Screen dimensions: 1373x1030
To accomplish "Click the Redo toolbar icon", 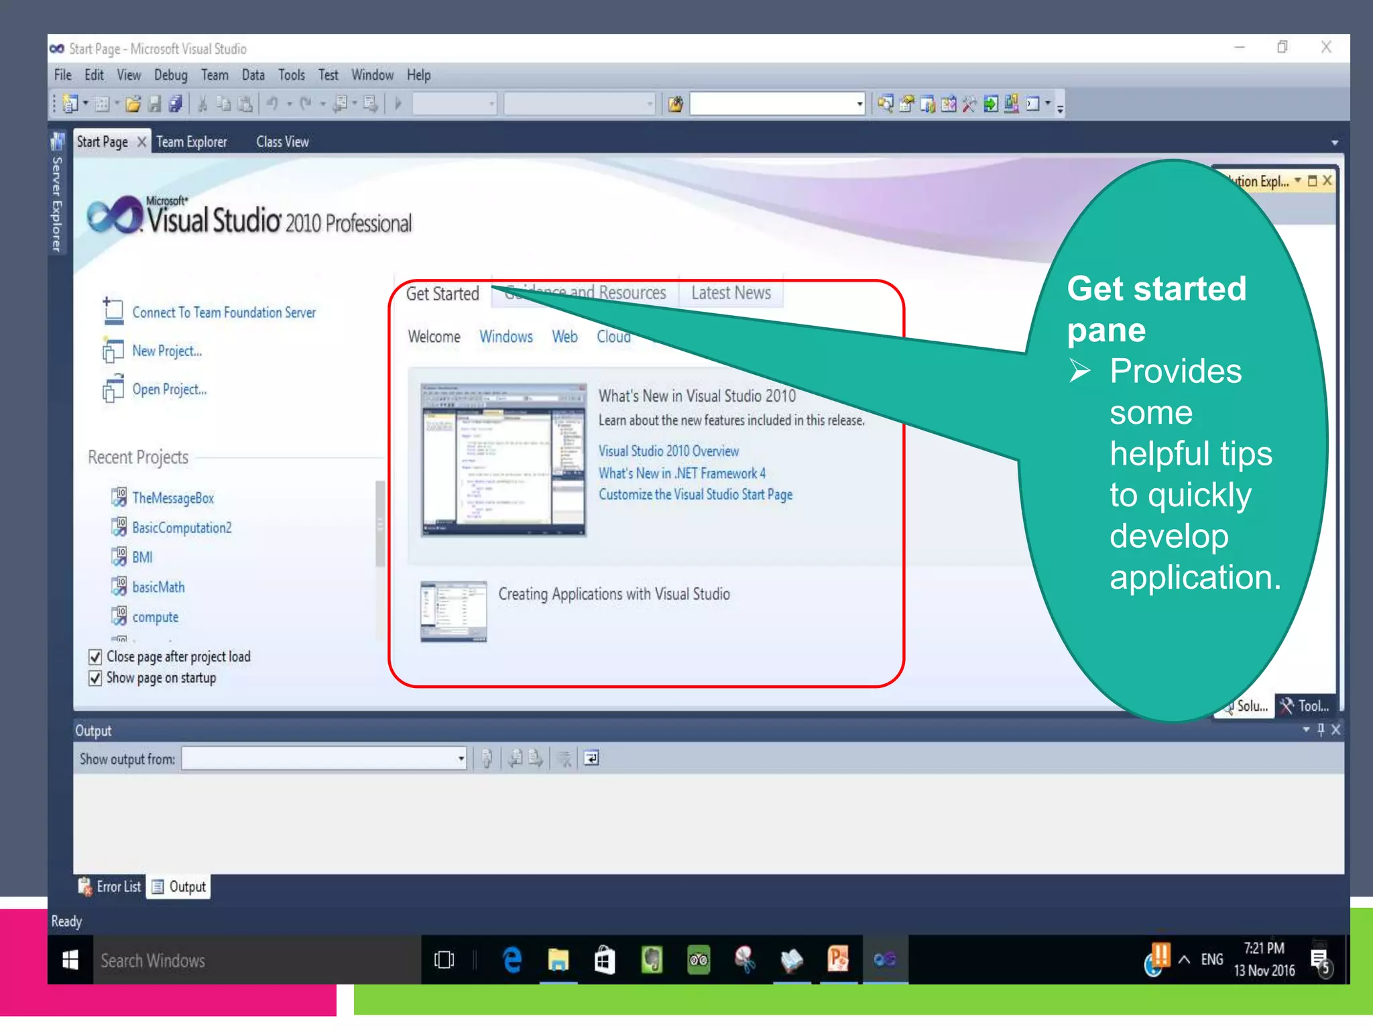I will 306,103.
